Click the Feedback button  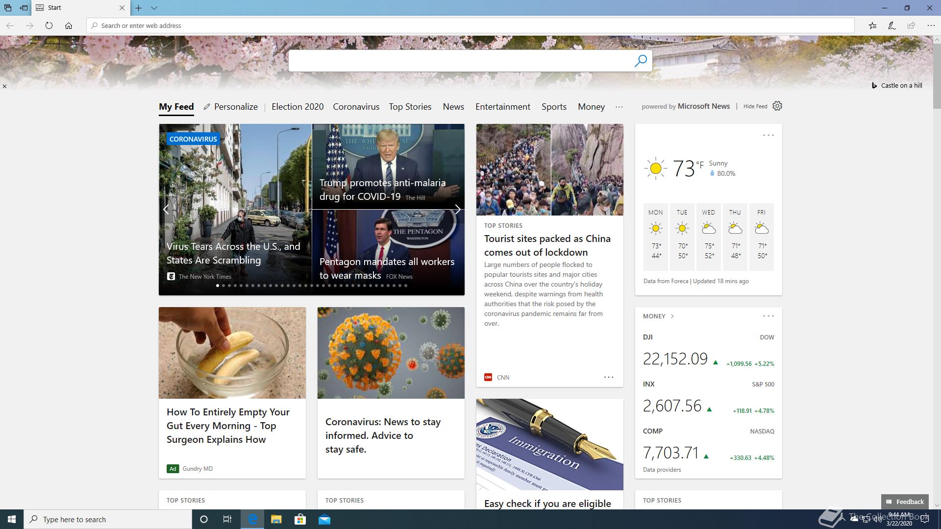(905, 502)
